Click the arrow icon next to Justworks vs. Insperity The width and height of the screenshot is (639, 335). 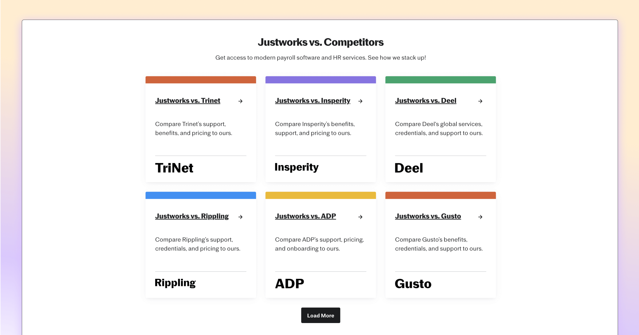pos(360,101)
